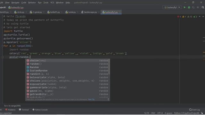Click the 'for x in range(300)' breadcrumb
The height and width of the screenshot is (115, 205).
(x=12, y=106)
